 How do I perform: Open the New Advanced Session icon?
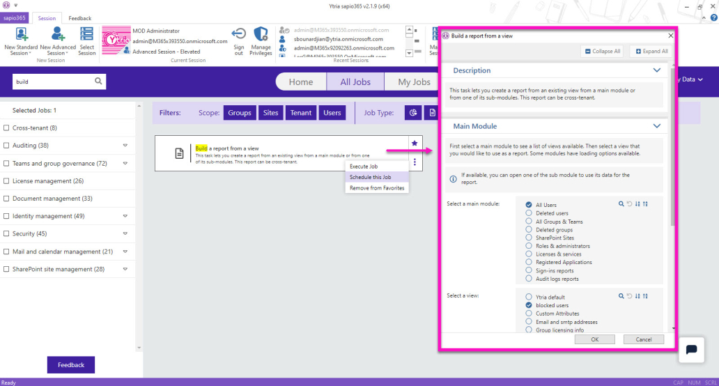point(58,34)
